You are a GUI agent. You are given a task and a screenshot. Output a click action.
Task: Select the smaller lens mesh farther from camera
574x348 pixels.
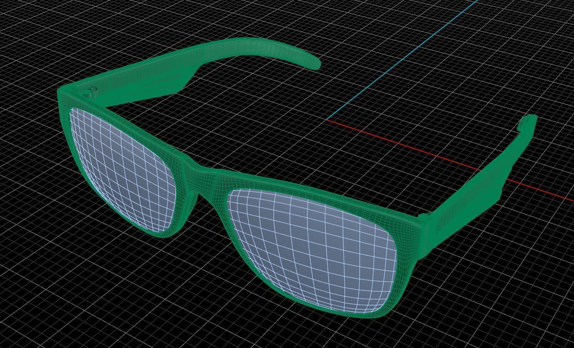pyautogui.click(x=122, y=171)
